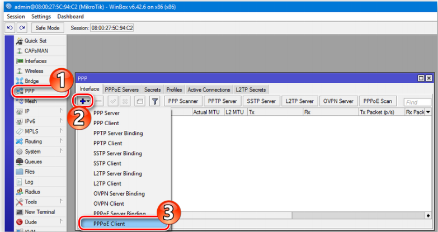The image size is (438, 232).
Task: Switch to the Active Connections tab
Action: tap(209, 90)
